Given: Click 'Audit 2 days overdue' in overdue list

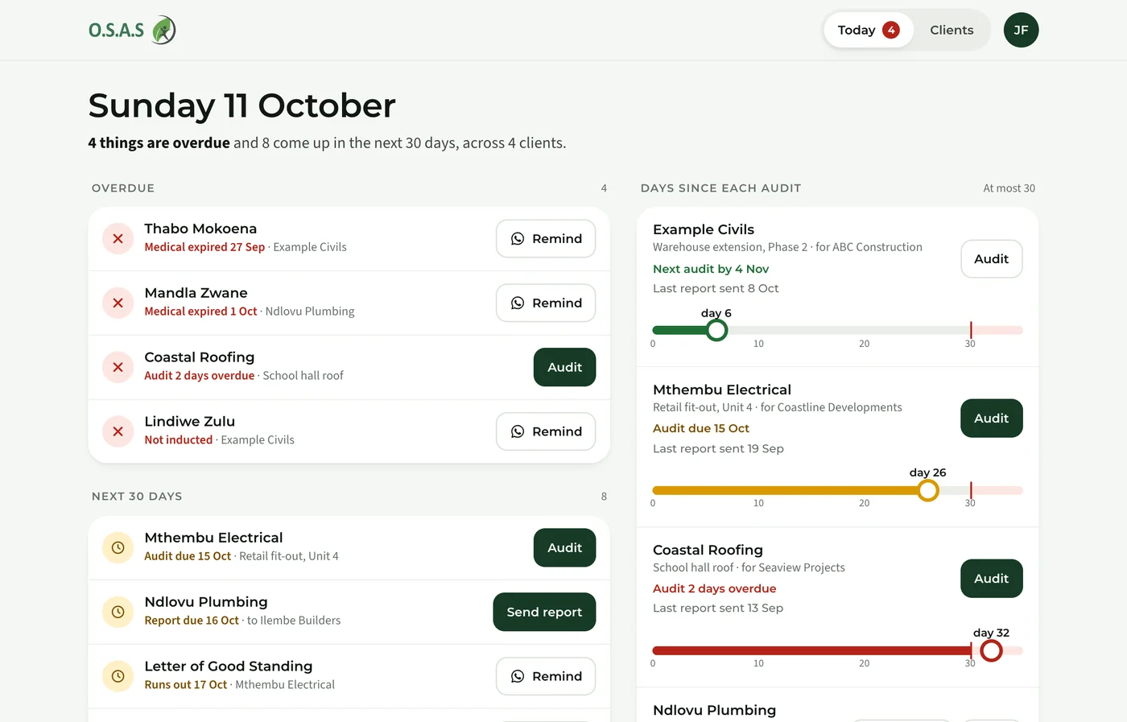Looking at the screenshot, I should pyautogui.click(x=199, y=376).
